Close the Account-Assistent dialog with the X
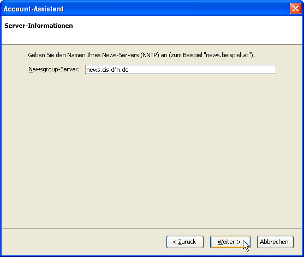The image size is (304, 257). (x=295, y=9)
